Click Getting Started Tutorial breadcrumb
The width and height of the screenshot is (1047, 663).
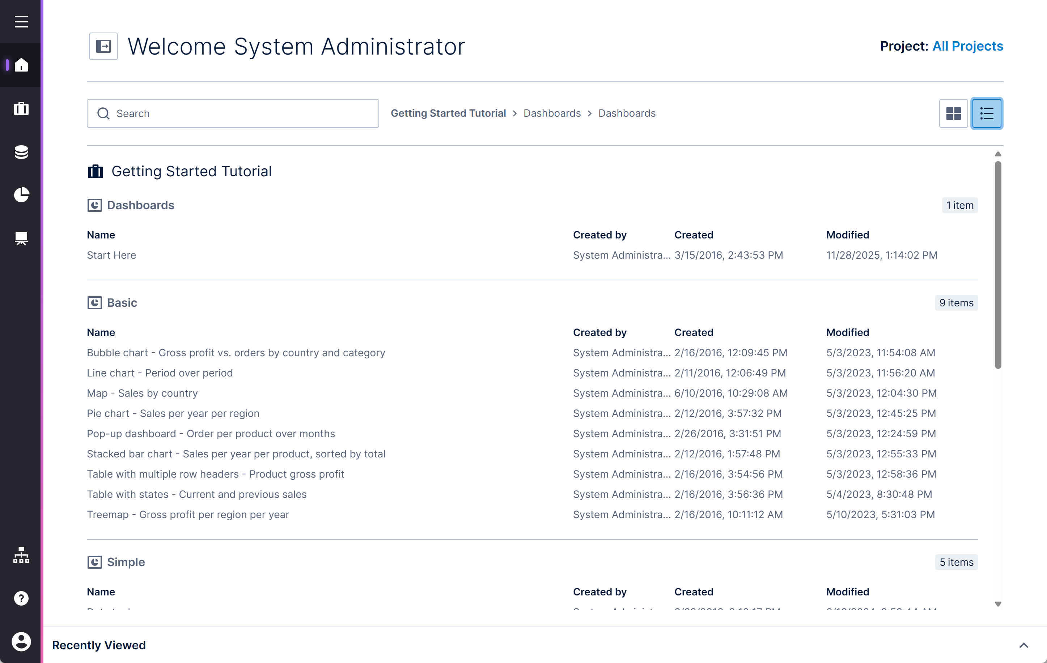pos(448,113)
